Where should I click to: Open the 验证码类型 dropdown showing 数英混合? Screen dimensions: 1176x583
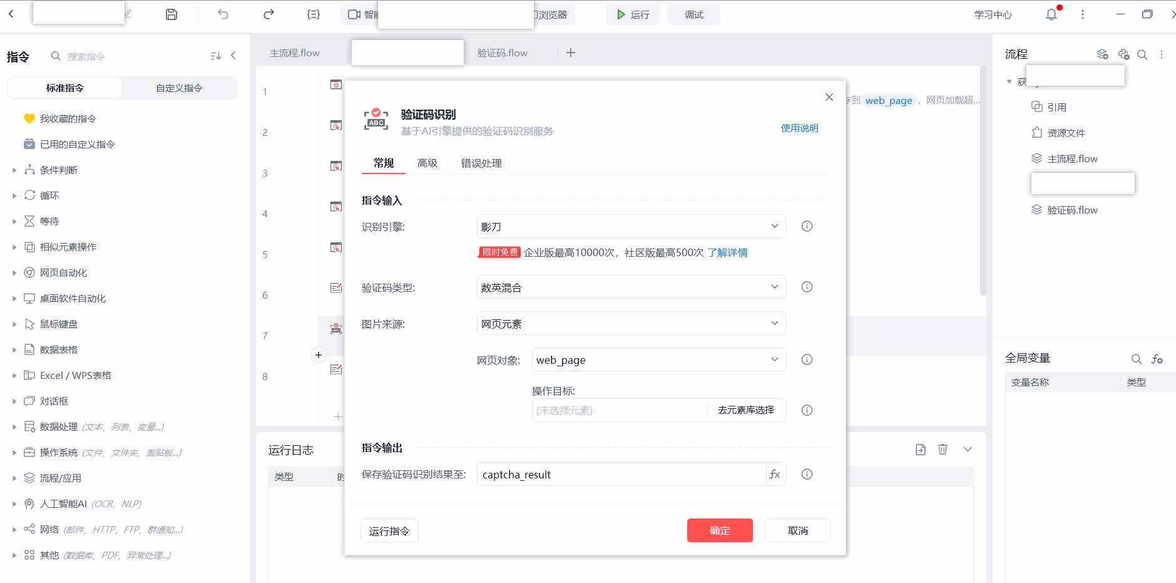631,287
